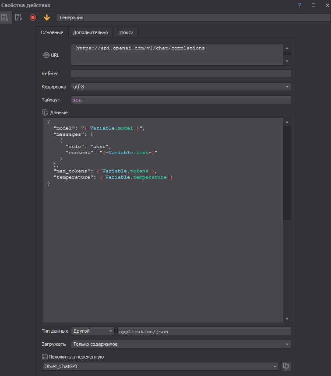Click the application/json content type field
The width and height of the screenshot is (331, 376).
[204, 331]
